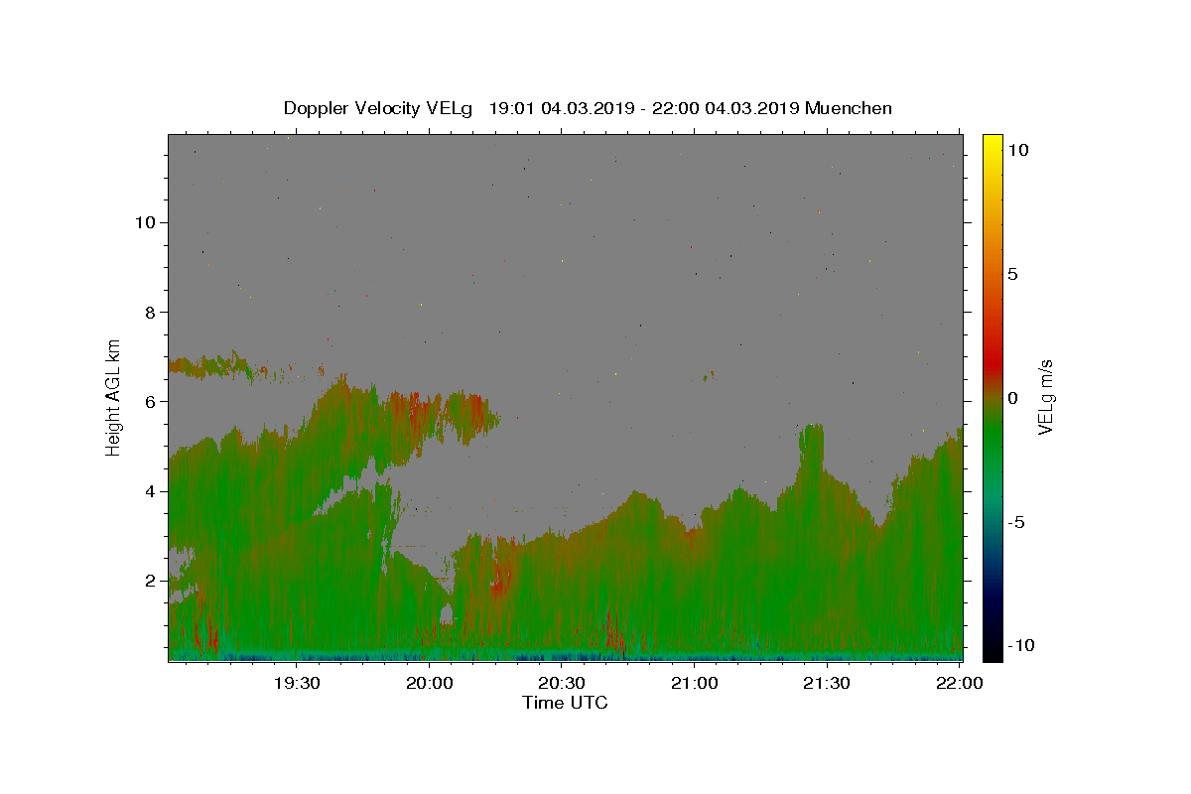
Task: Click the '20:30' time tick label
Action: pyautogui.click(x=562, y=683)
